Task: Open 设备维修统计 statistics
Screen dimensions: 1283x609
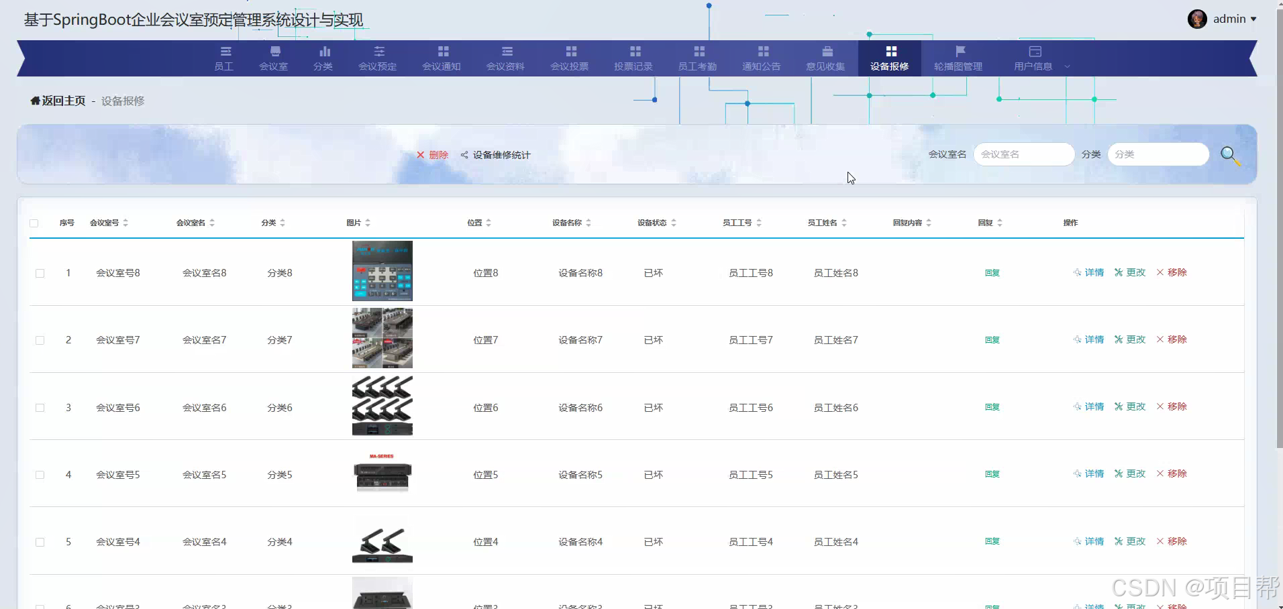Action: (x=495, y=155)
